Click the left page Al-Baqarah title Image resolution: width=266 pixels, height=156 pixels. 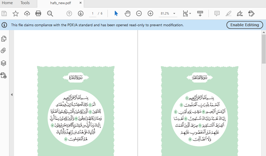click(x=76, y=78)
